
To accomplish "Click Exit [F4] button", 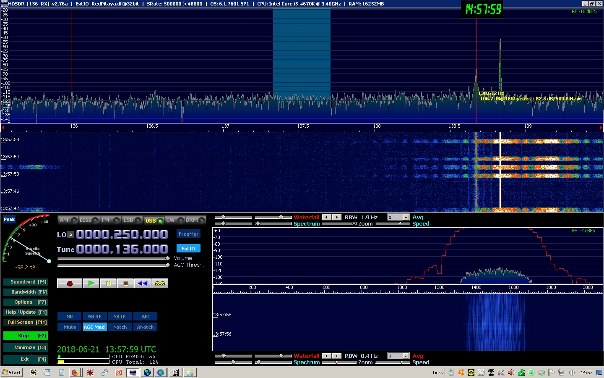I will tap(25, 359).
